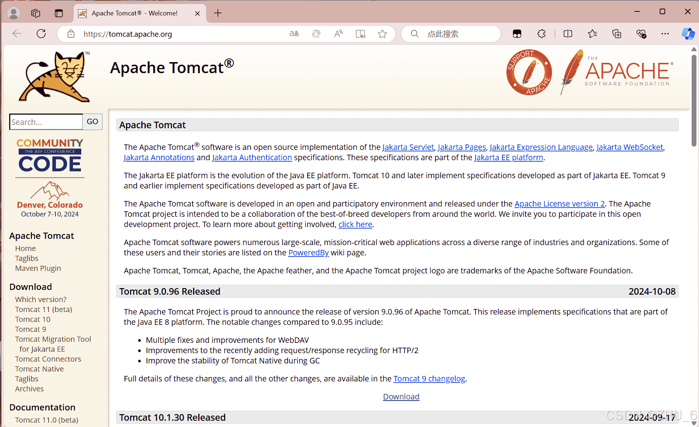Click the GO search button

(x=92, y=122)
